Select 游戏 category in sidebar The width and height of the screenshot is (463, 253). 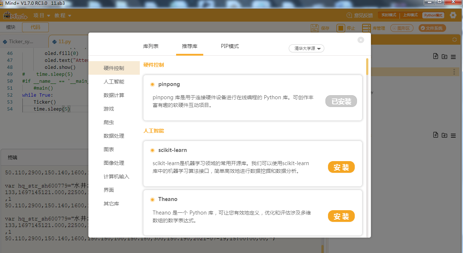(x=109, y=109)
